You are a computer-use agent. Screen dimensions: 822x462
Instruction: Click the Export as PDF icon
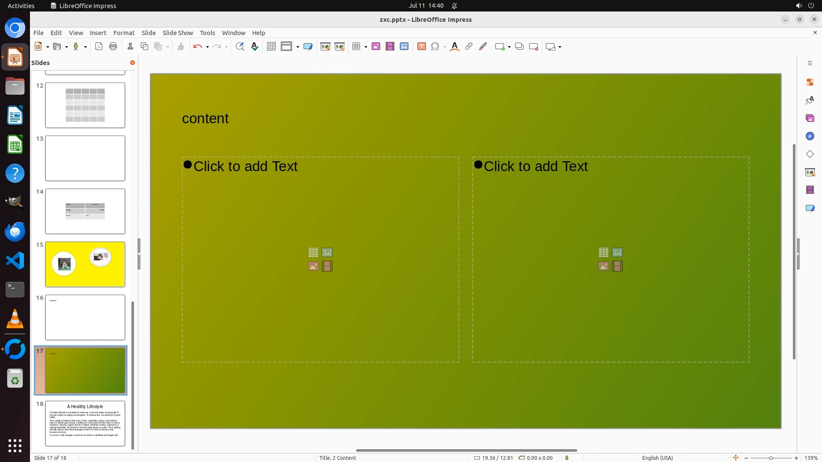click(99, 47)
